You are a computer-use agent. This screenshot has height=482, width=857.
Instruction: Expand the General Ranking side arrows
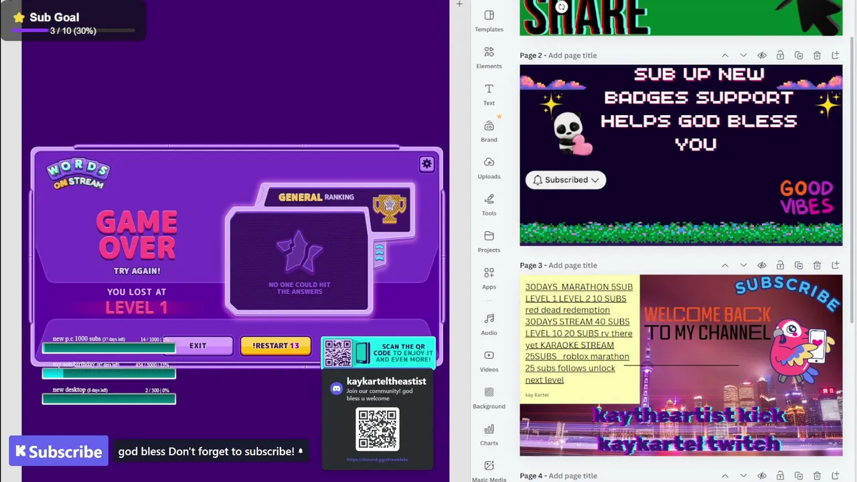[380, 252]
